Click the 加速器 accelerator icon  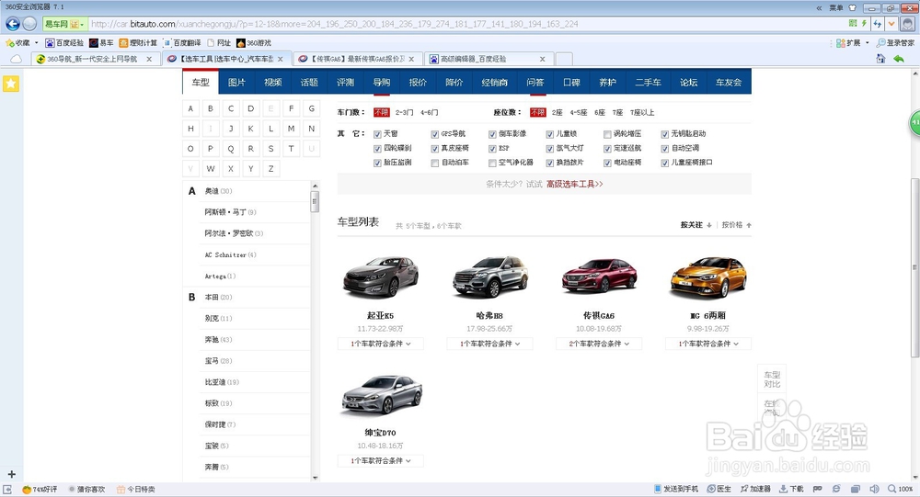pos(755,489)
